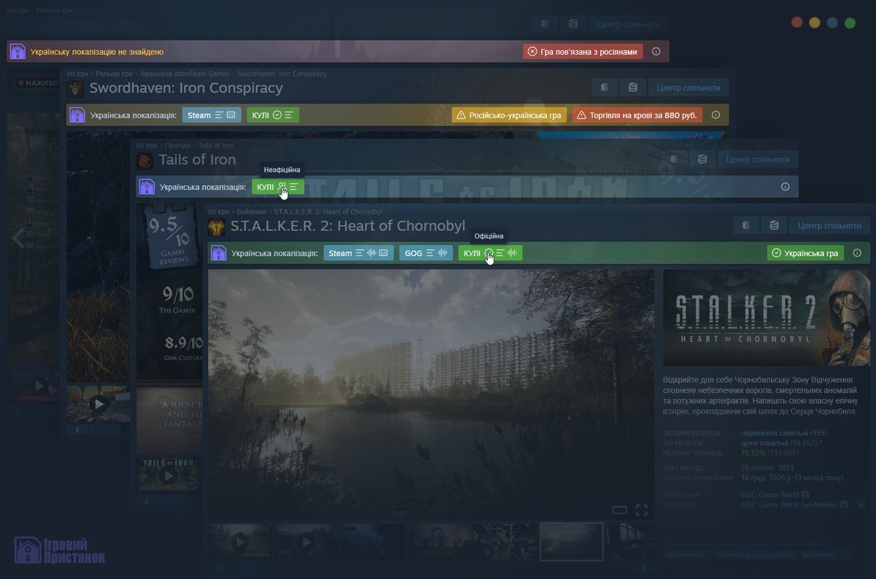
Task: Click house logo on Tails of Iron localization bar
Action: coord(147,187)
